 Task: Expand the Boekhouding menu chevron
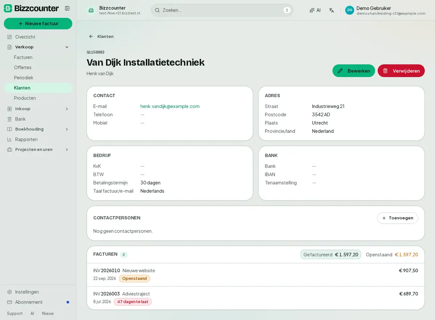pos(67,129)
